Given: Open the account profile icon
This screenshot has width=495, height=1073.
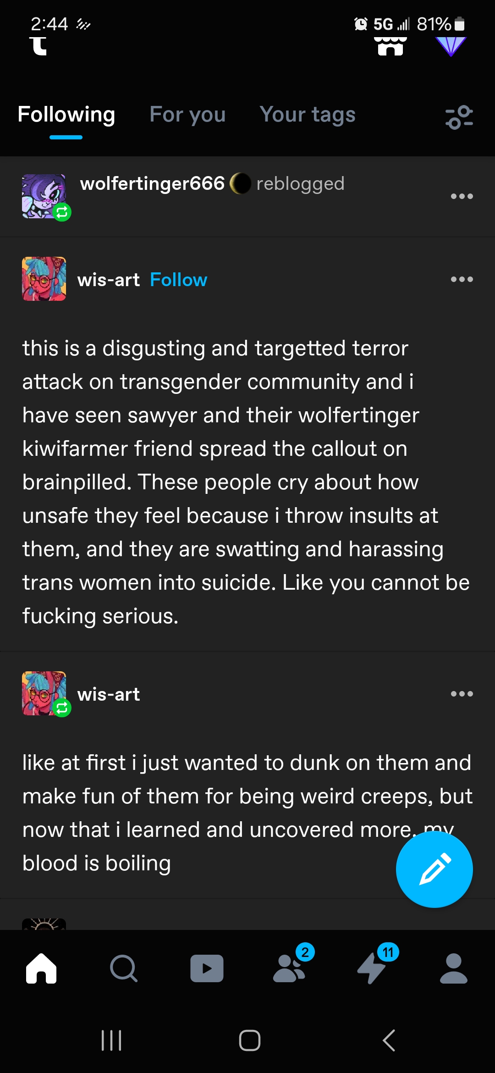Looking at the screenshot, I should [x=454, y=968].
